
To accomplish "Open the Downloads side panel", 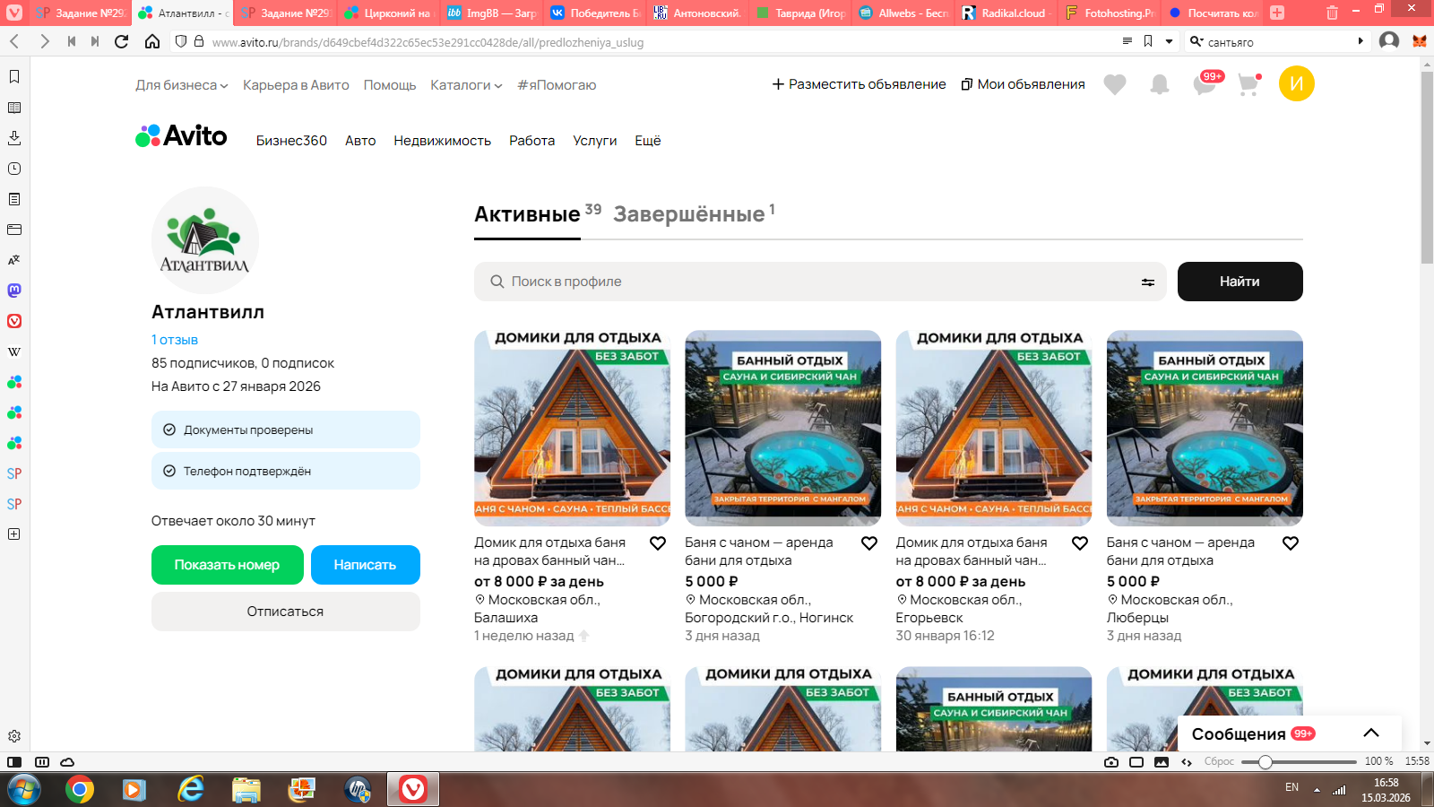I will 14,138.
